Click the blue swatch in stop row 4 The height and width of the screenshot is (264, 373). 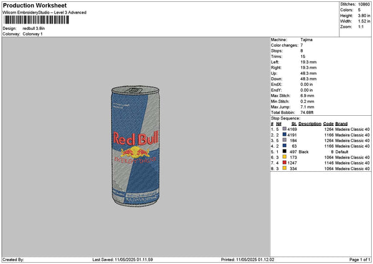284,146
